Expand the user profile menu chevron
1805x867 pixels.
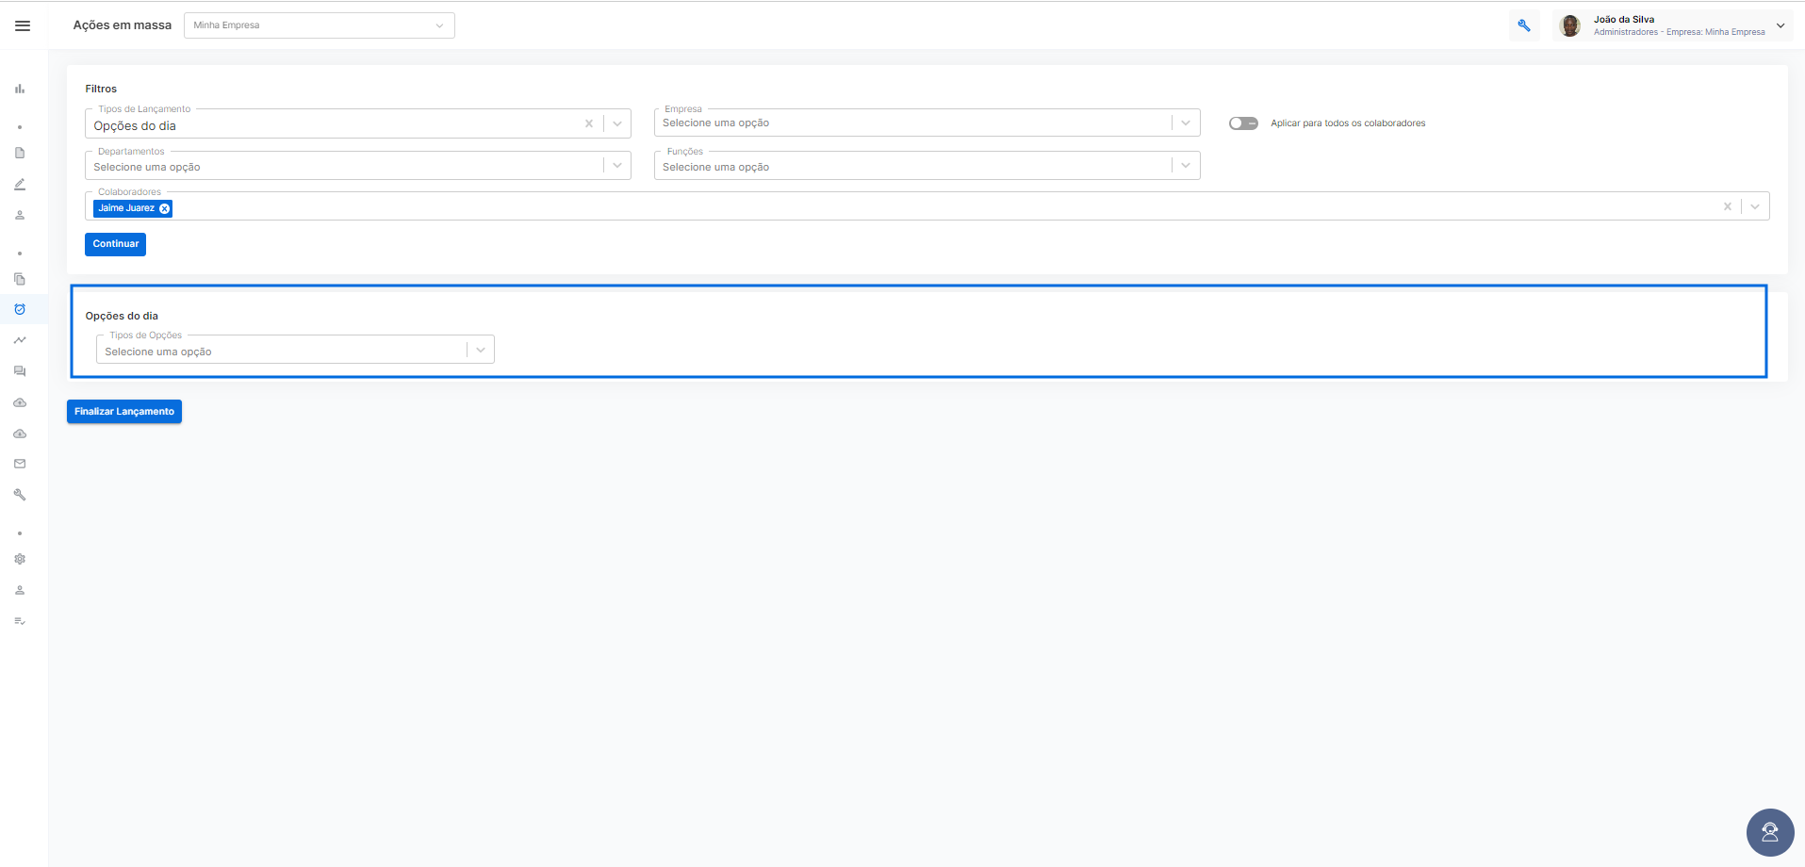tap(1780, 25)
